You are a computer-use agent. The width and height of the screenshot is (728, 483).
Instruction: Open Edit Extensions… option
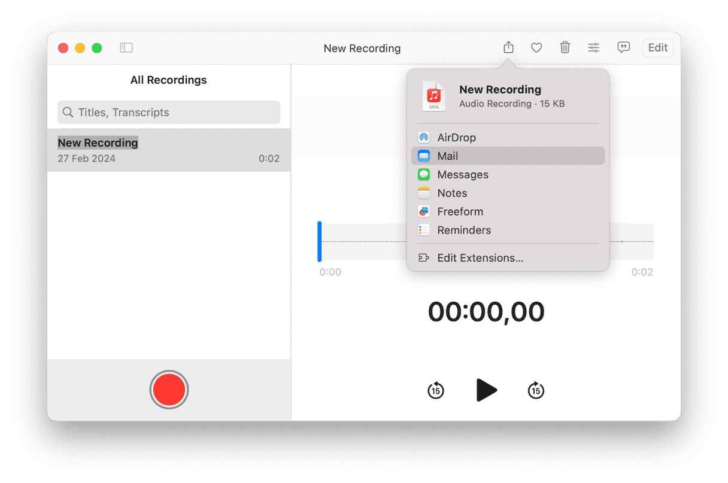480,258
